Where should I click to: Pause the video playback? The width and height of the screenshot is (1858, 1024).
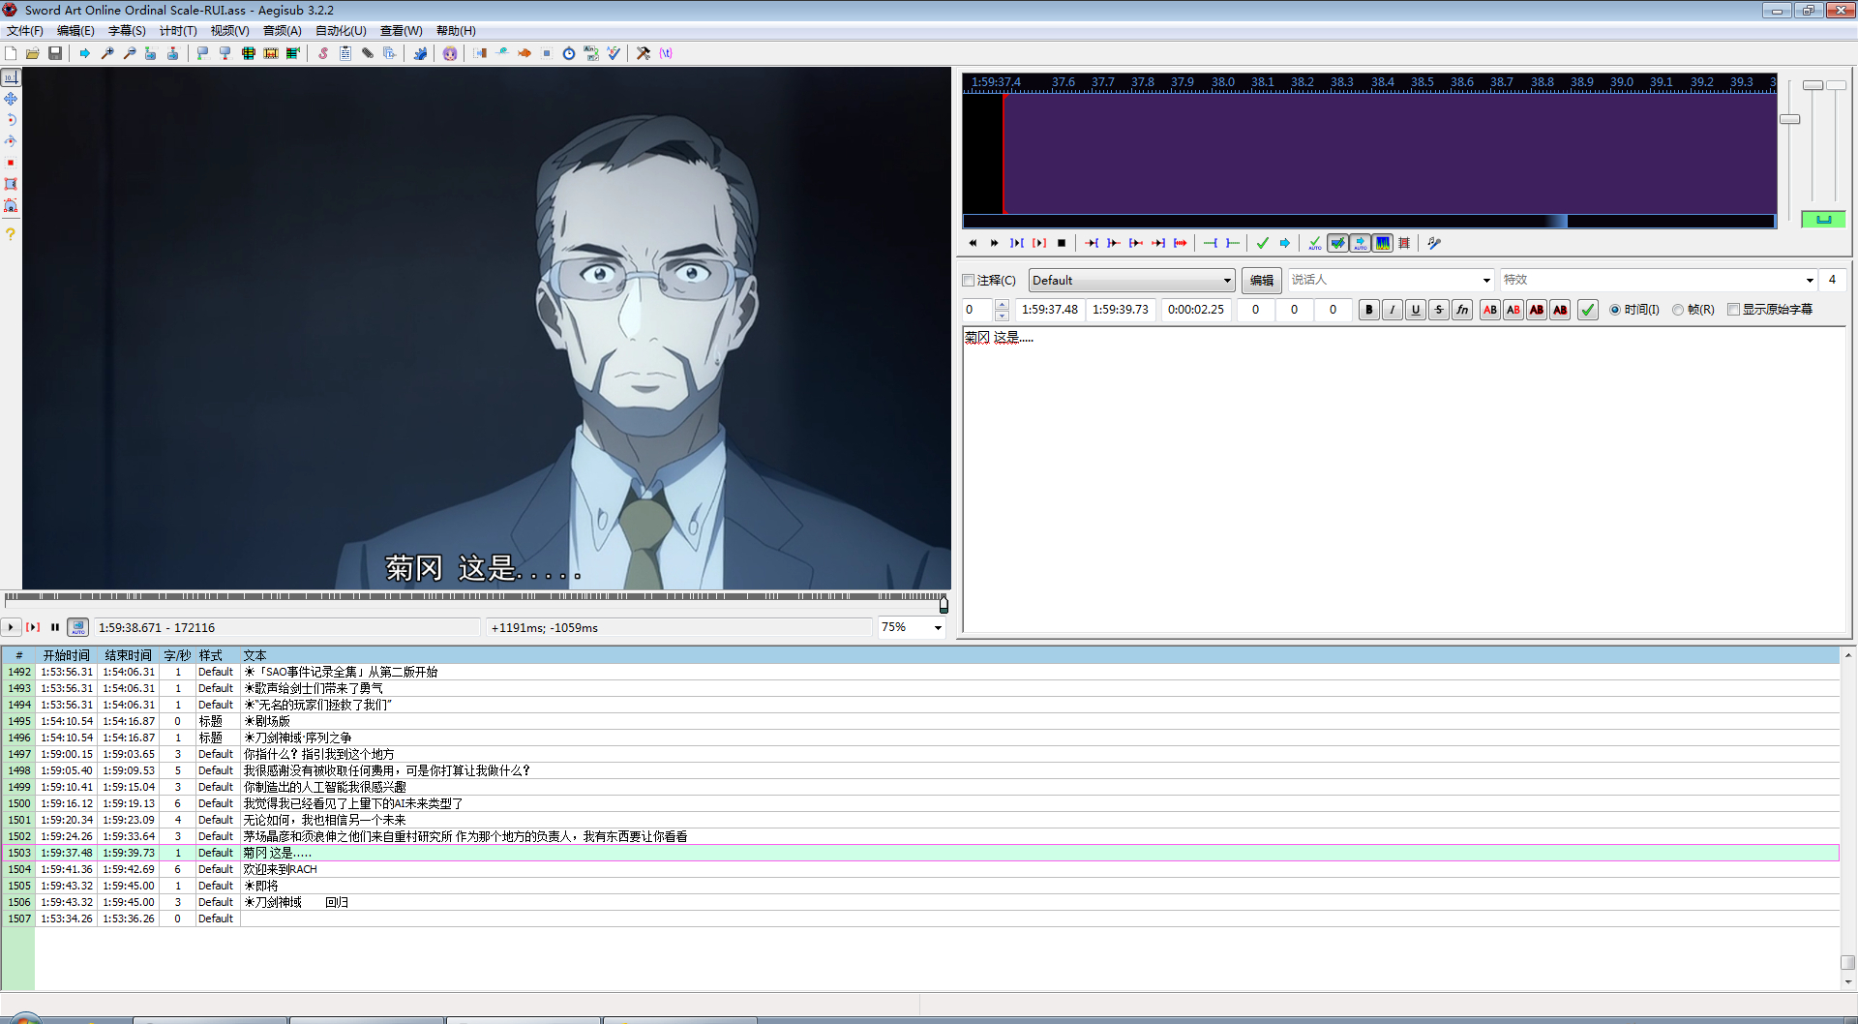pyautogui.click(x=55, y=627)
